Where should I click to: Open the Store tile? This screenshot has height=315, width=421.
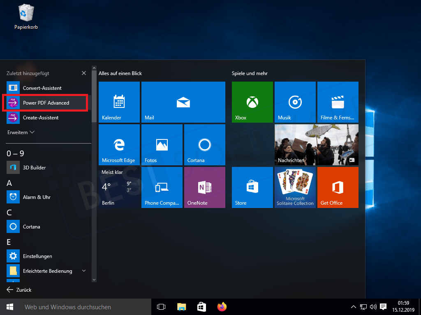252,187
